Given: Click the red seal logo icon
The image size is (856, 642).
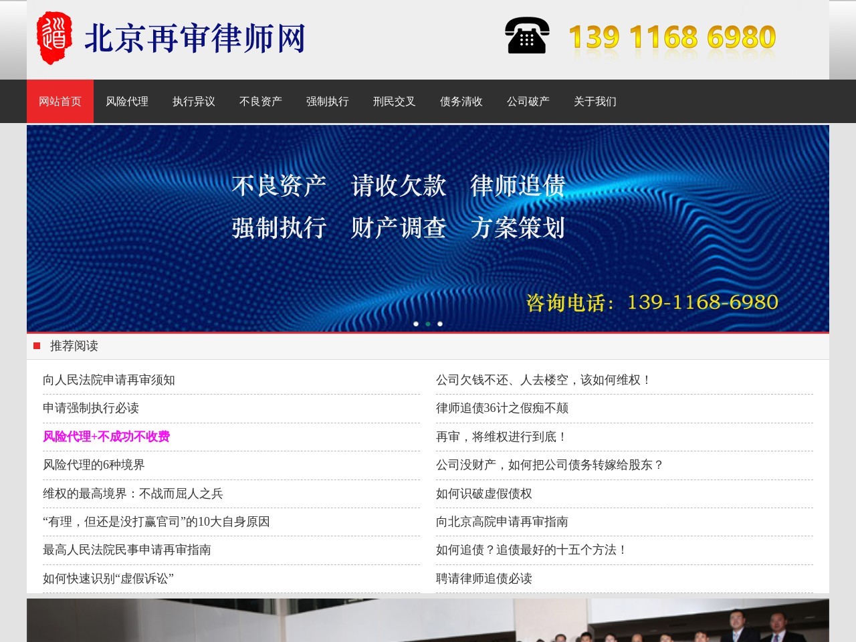Looking at the screenshot, I should tap(54, 38).
